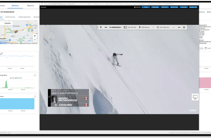The image size is (211, 139).
Task: Click the pink area chart on right
Action: pyautogui.click(x=205, y=83)
